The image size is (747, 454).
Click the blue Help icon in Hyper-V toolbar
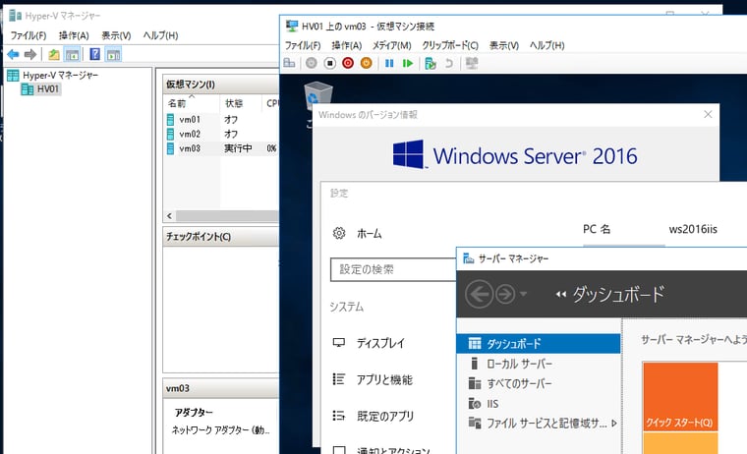[95, 54]
